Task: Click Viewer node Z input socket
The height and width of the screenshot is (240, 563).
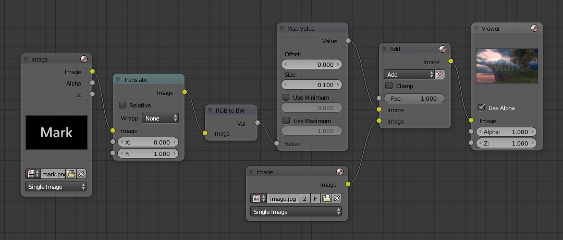Action: [471, 143]
